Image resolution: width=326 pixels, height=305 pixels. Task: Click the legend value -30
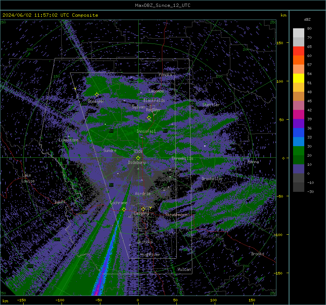point(310,191)
